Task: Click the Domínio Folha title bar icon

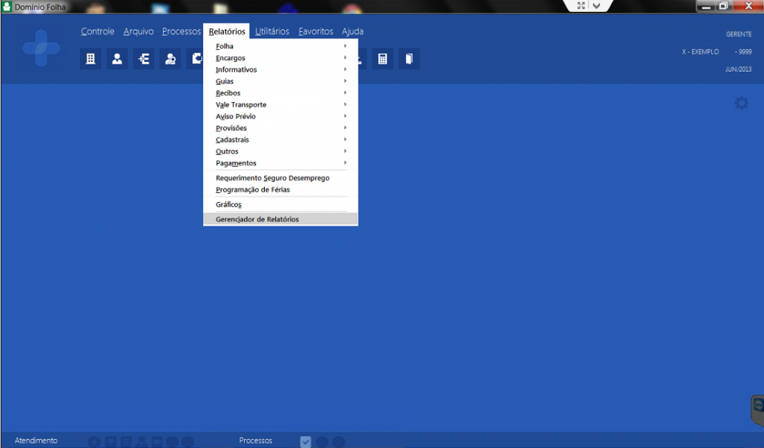Action: [x=6, y=6]
